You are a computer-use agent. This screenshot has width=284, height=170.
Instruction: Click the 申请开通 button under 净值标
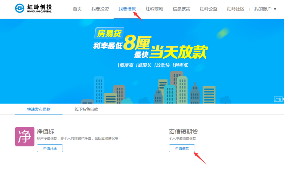[50, 148]
